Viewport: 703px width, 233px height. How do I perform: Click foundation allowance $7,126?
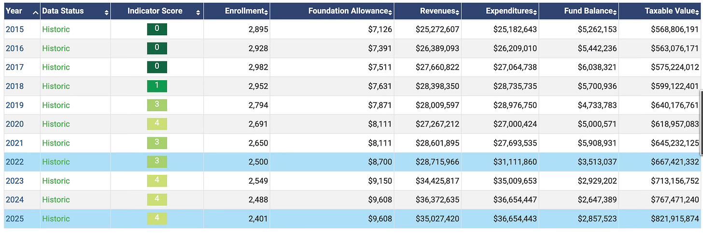pos(380,29)
